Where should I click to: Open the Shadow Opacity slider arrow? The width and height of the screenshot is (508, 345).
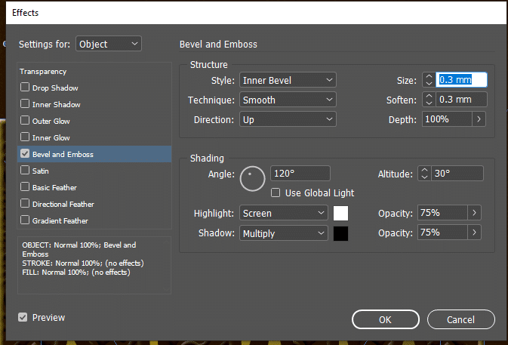click(475, 233)
